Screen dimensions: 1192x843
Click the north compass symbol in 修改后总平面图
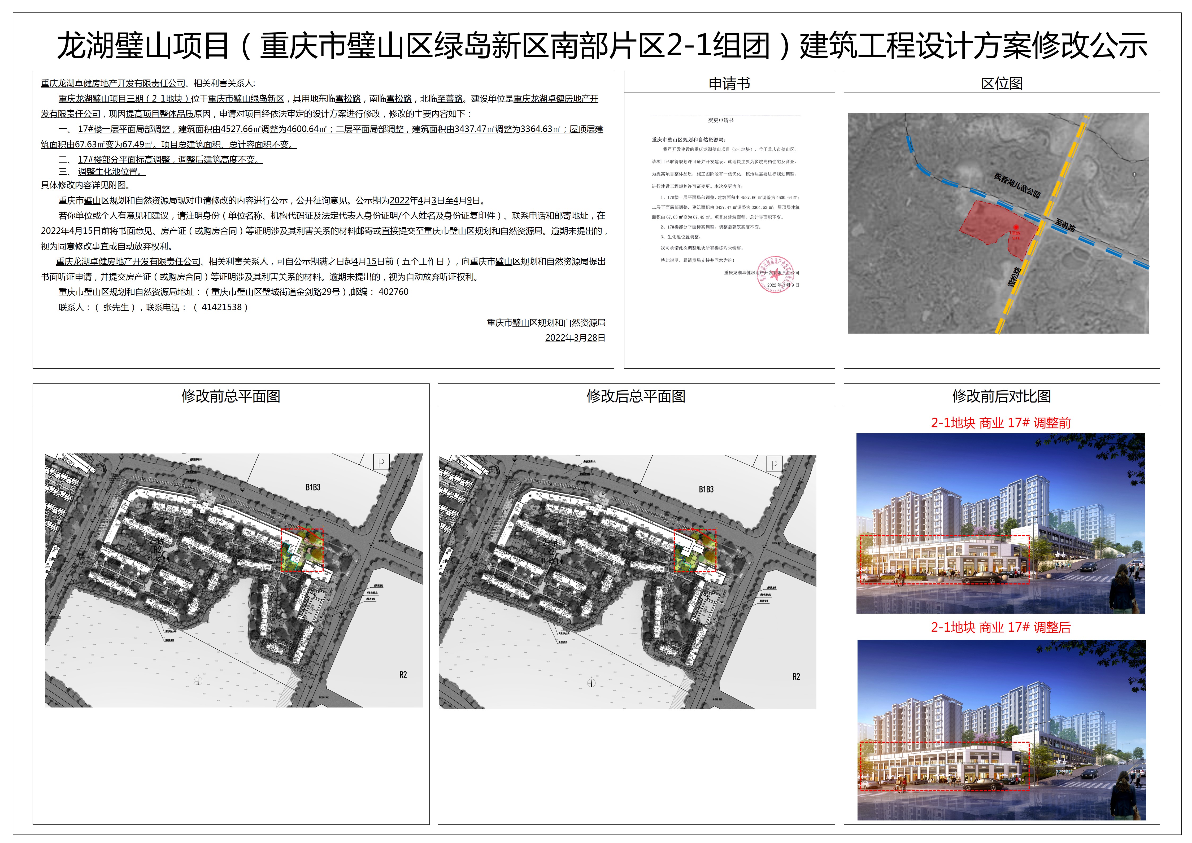point(591,683)
